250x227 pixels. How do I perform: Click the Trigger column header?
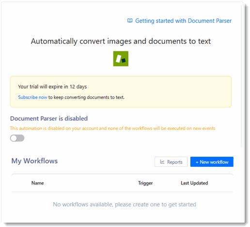[145, 183]
